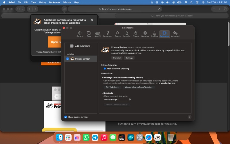The image size is (230, 144).
Task: Open Music app from the Dock
Action: (104, 138)
